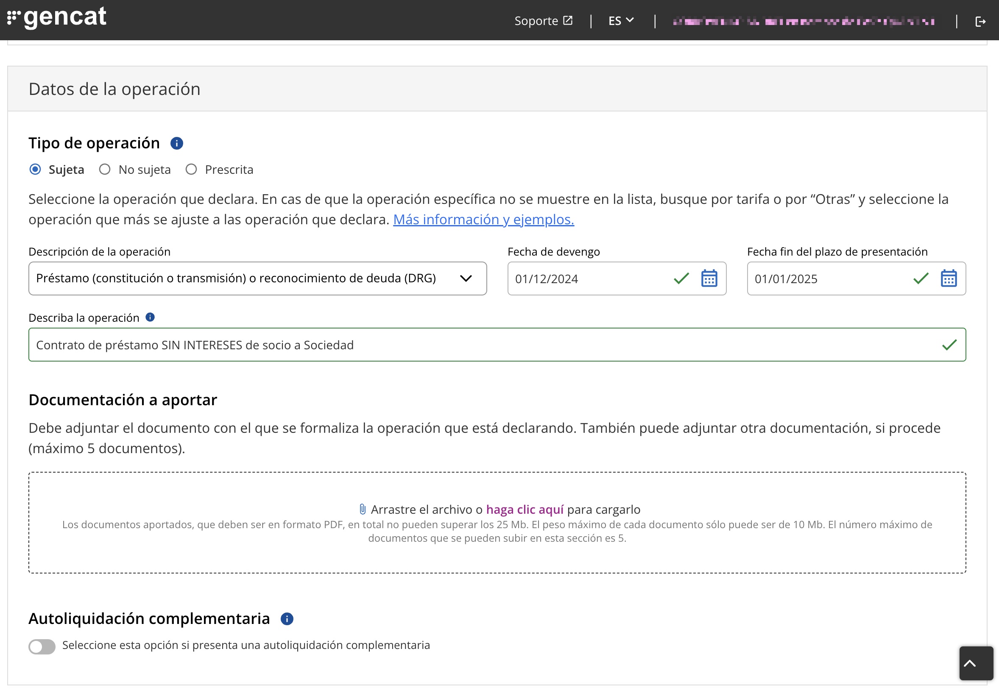
Task: Open the Soporte link in the header
Action: (543, 21)
